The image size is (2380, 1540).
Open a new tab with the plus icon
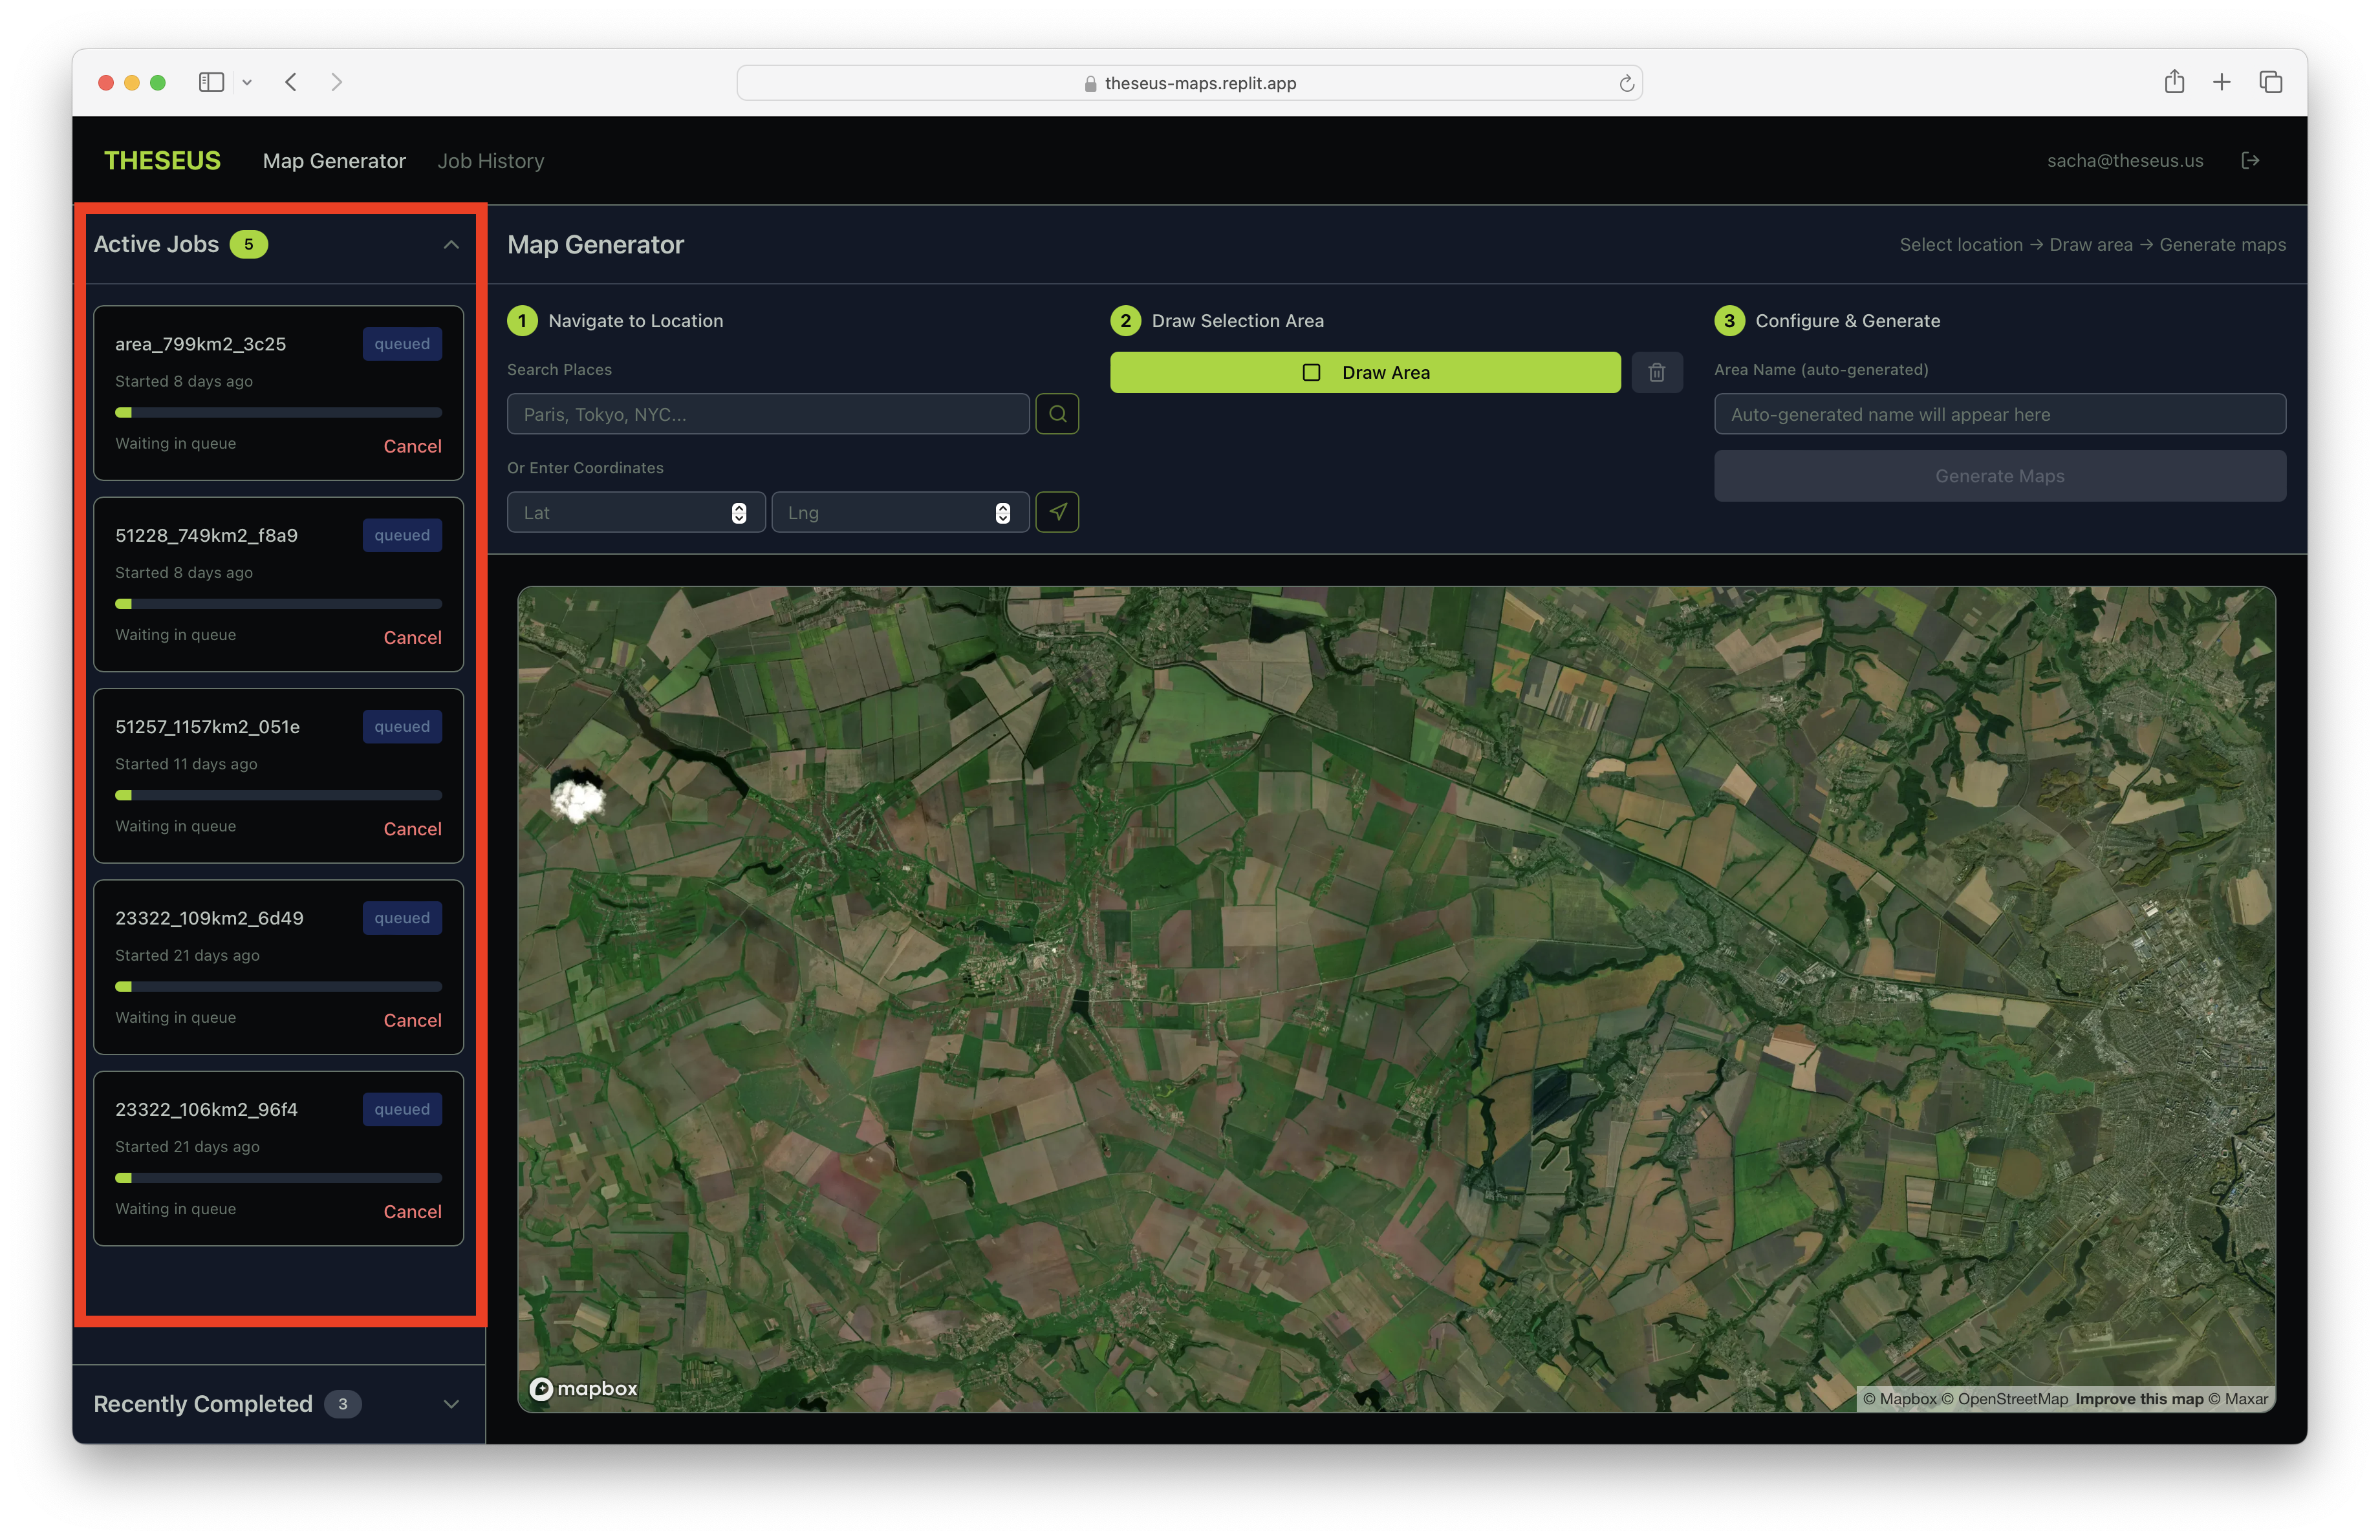tap(2221, 82)
